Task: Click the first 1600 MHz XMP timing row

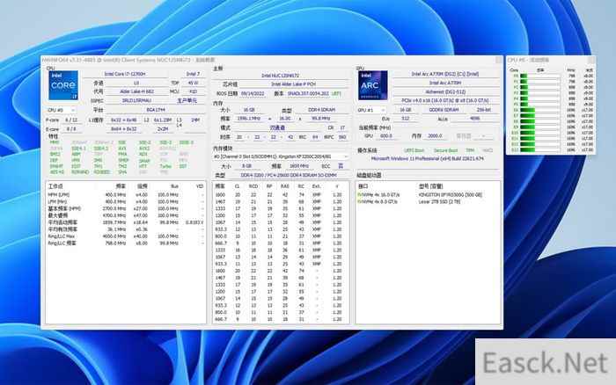Action: pyautogui.click(x=280, y=194)
